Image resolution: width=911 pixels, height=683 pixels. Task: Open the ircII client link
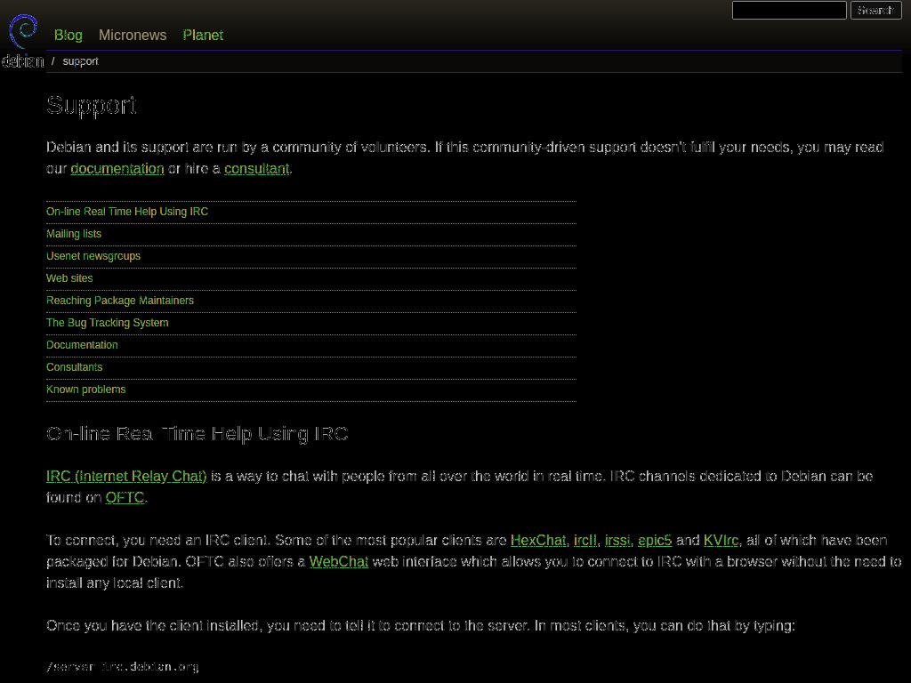pyautogui.click(x=585, y=540)
